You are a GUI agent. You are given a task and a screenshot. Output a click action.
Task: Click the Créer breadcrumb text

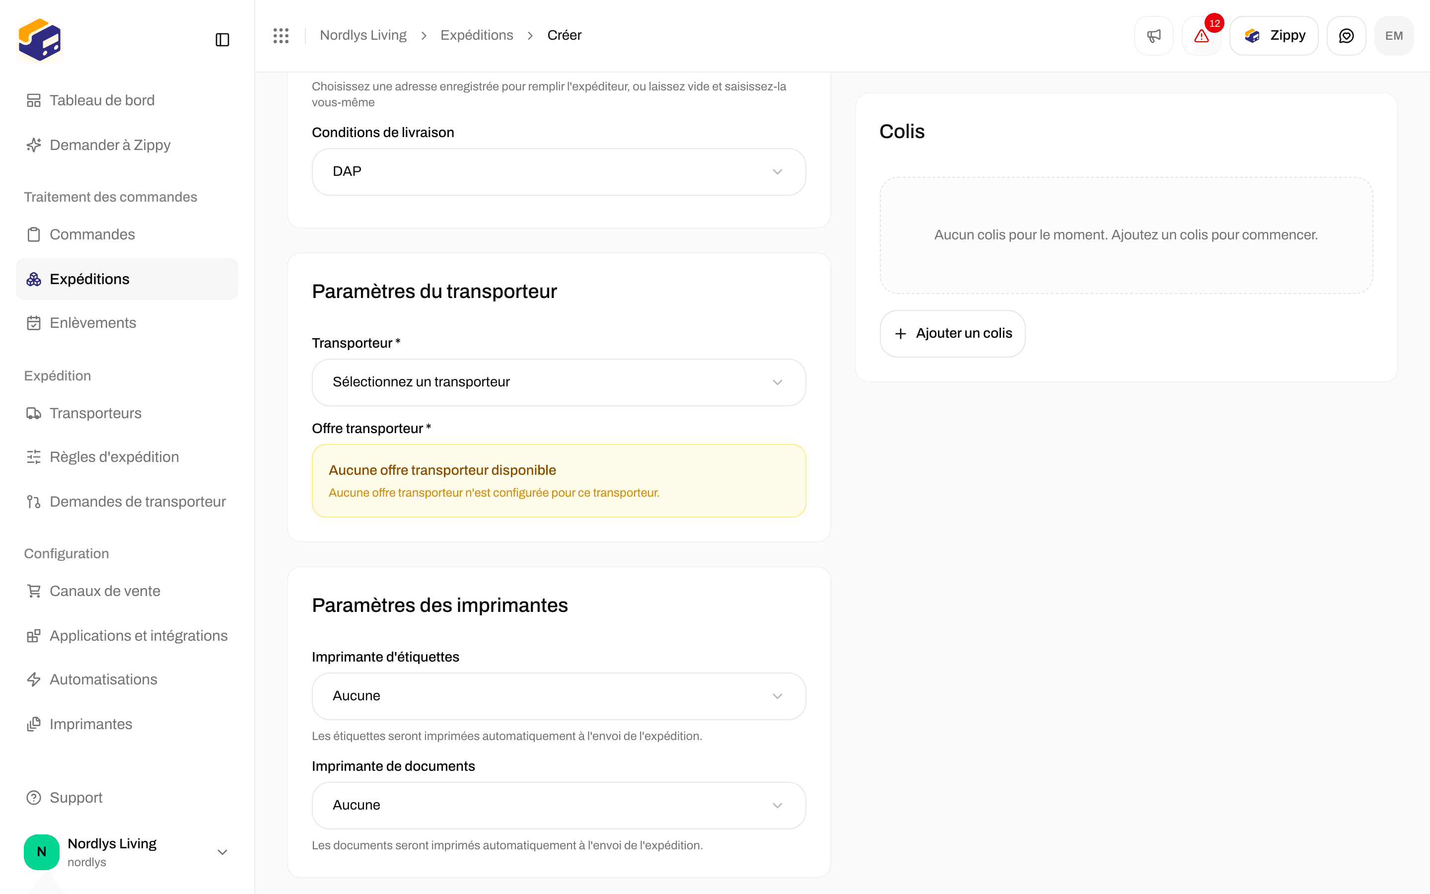click(565, 35)
